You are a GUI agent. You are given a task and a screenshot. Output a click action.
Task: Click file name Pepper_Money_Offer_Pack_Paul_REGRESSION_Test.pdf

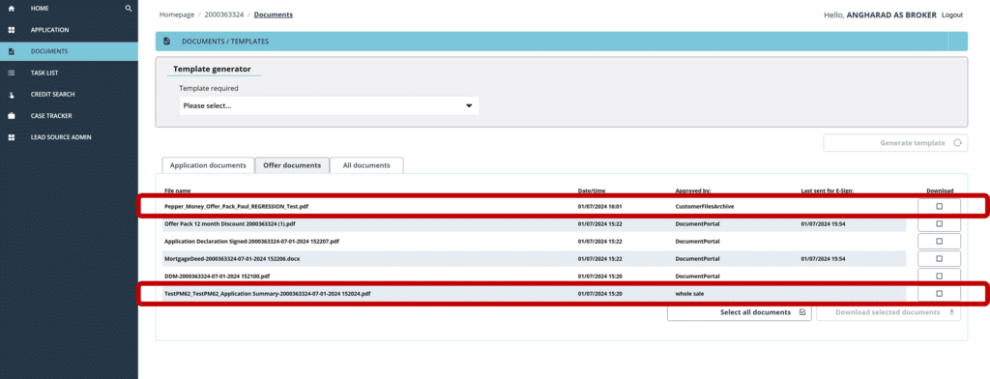click(x=237, y=207)
